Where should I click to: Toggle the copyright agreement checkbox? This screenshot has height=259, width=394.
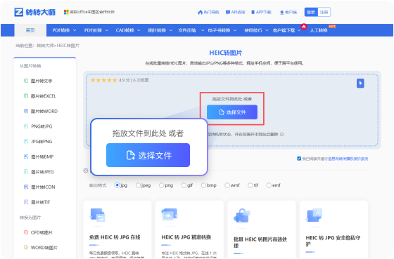click(299, 159)
